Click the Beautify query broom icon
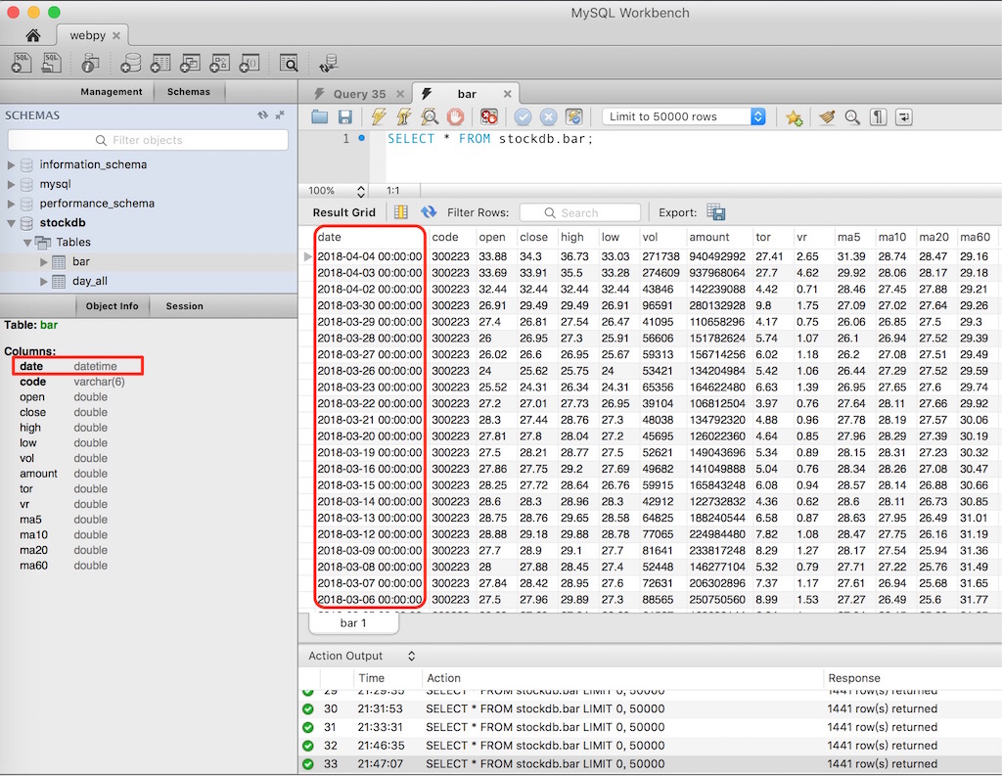This screenshot has height=776, width=1002. tap(827, 116)
